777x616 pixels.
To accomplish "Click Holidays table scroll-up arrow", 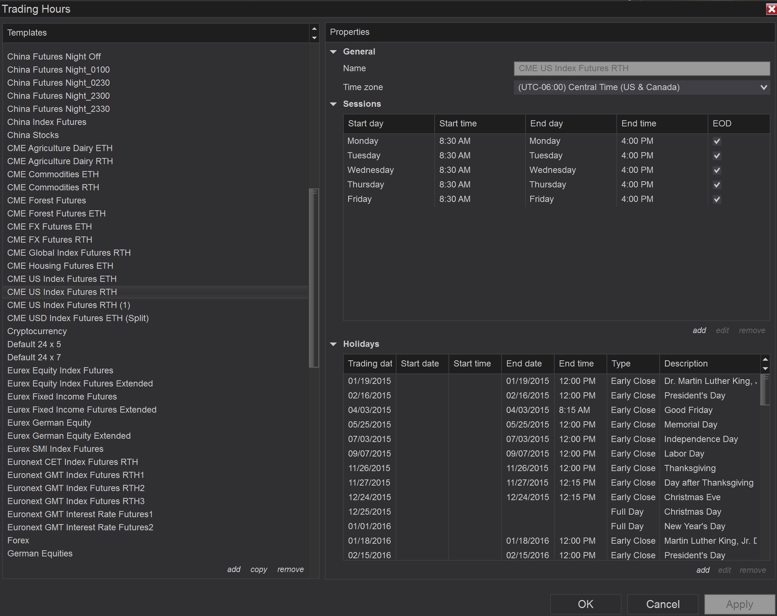I will 765,359.
